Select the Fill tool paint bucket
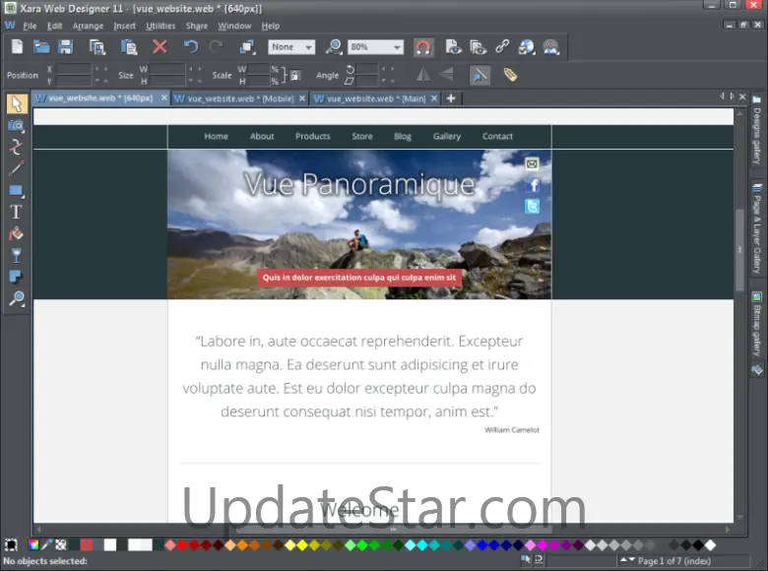 coord(16,234)
